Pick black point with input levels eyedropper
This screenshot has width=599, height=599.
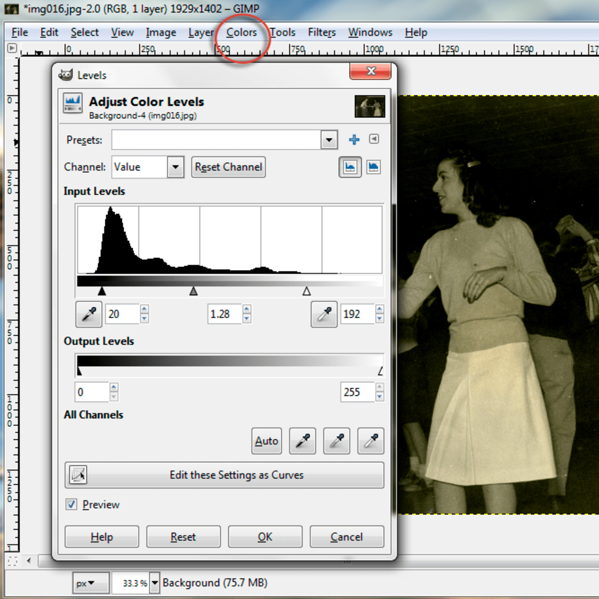pos(88,314)
